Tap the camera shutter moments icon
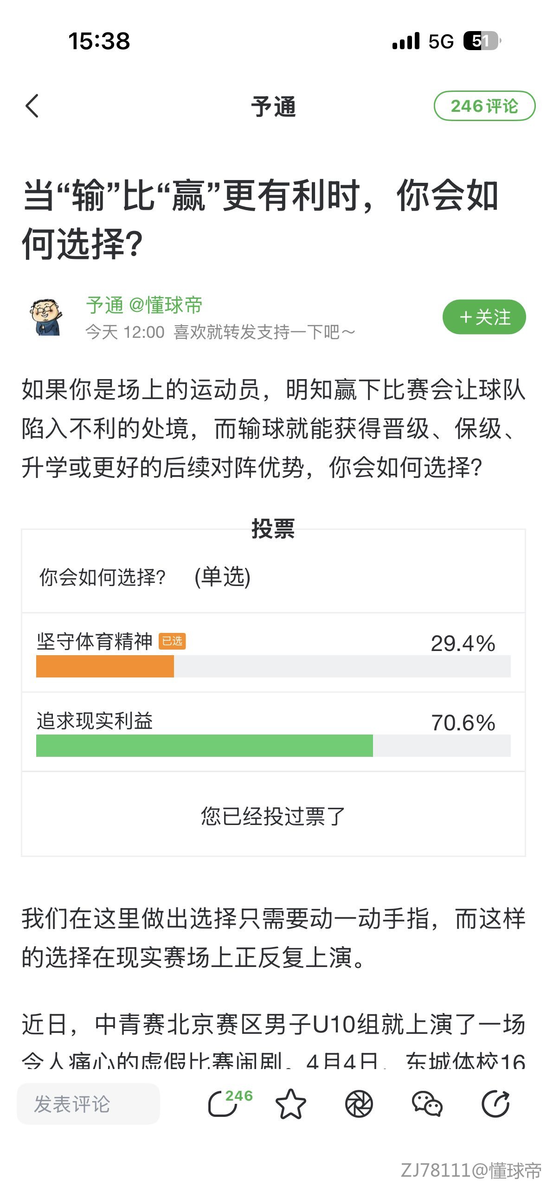547x1186 pixels. point(359,1104)
